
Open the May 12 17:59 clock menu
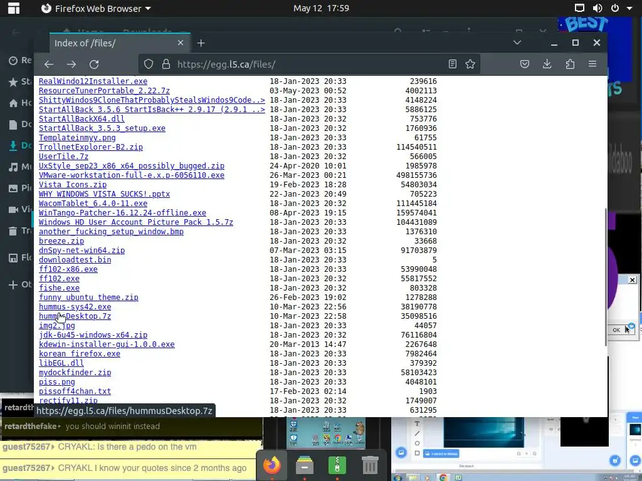coord(321,8)
